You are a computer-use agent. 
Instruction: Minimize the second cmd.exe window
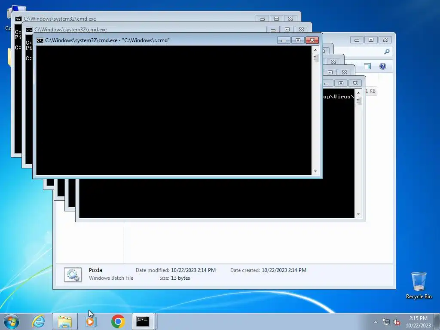(273, 30)
